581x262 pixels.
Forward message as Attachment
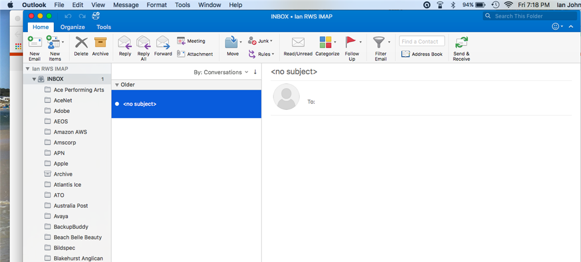[195, 54]
